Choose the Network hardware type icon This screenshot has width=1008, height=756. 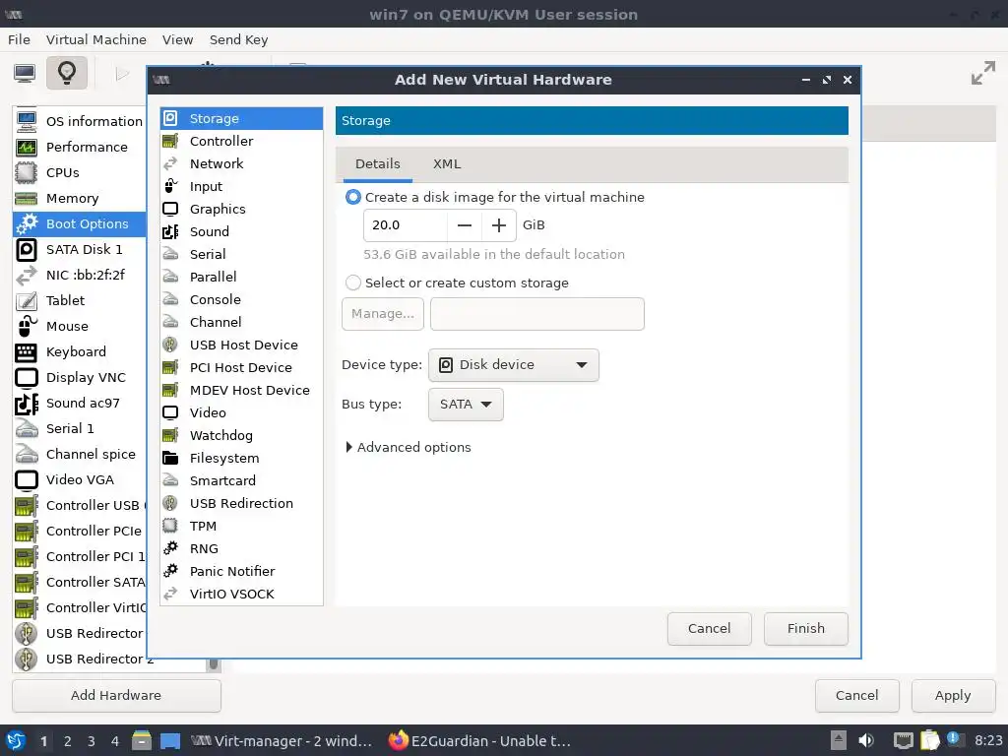click(x=170, y=163)
